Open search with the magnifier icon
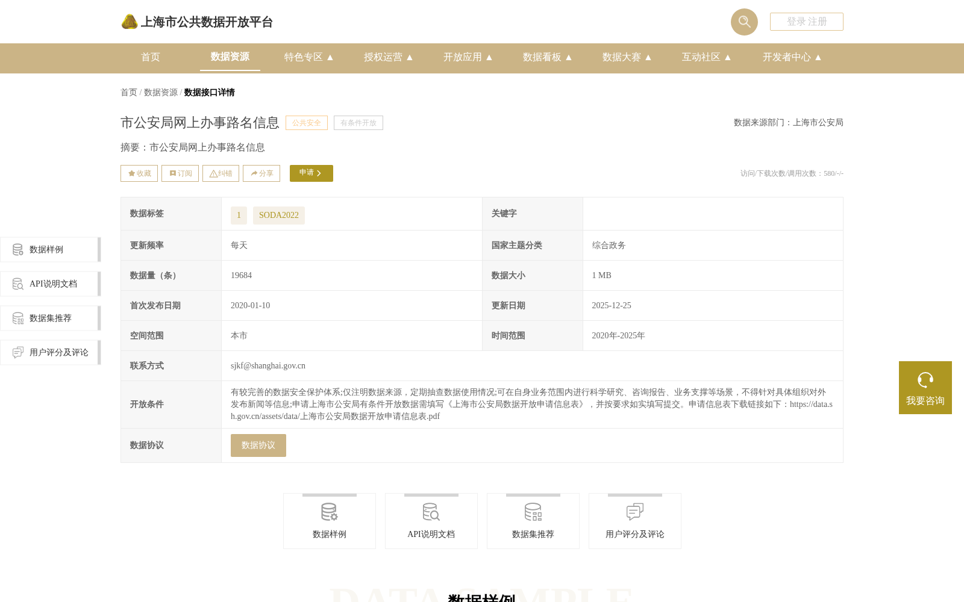This screenshot has width=964, height=602. pyautogui.click(x=744, y=22)
